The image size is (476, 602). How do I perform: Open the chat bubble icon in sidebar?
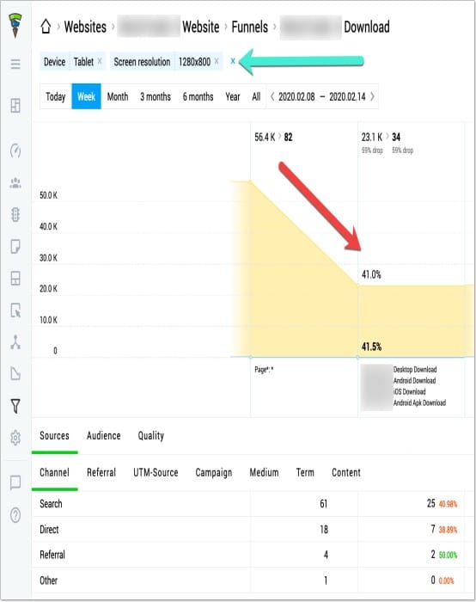click(x=15, y=482)
